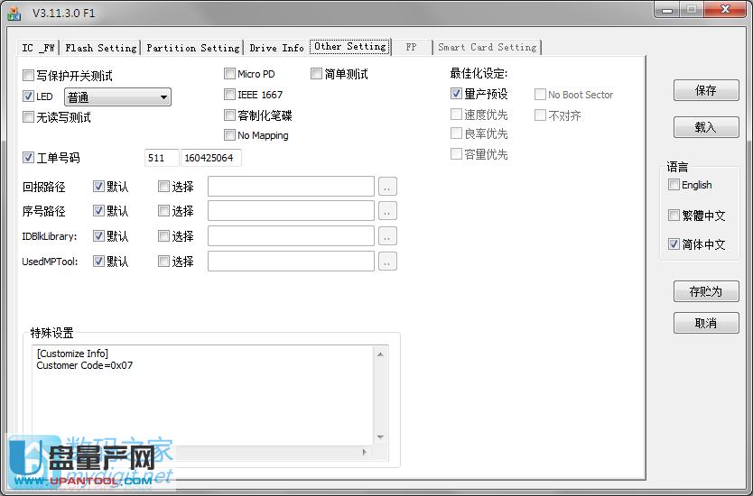Click the work order field showing 511
753x496 pixels.
162,158
